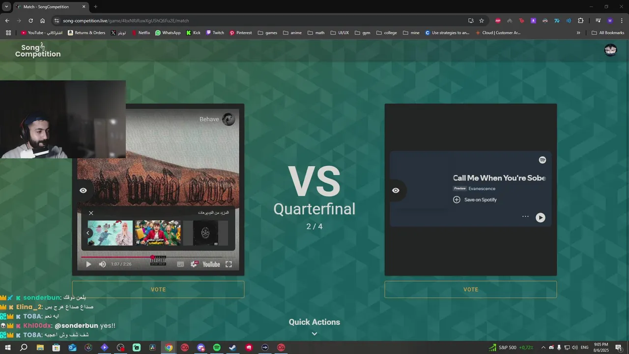Toggle visibility eye on right song
The image size is (629, 354).
(x=396, y=190)
